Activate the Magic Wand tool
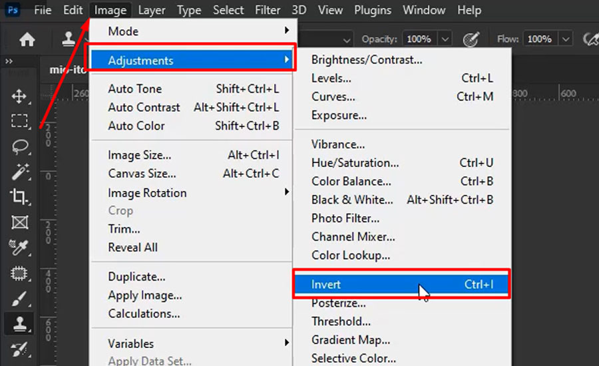 [x=19, y=172]
